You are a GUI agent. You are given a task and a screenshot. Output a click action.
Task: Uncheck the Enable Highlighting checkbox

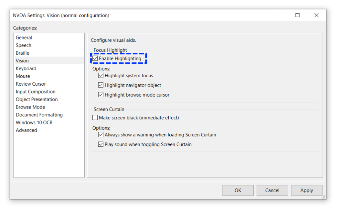[95, 58]
